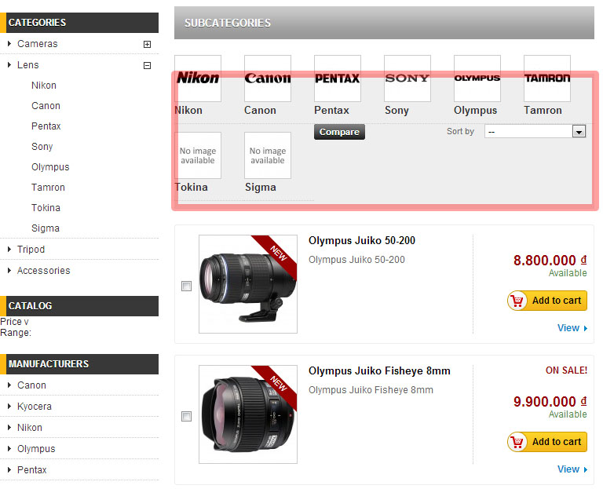Image resolution: width=603 pixels, height=489 pixels.
Task: Filter by Canon manufacturer
Action: [x=31, y=385]
